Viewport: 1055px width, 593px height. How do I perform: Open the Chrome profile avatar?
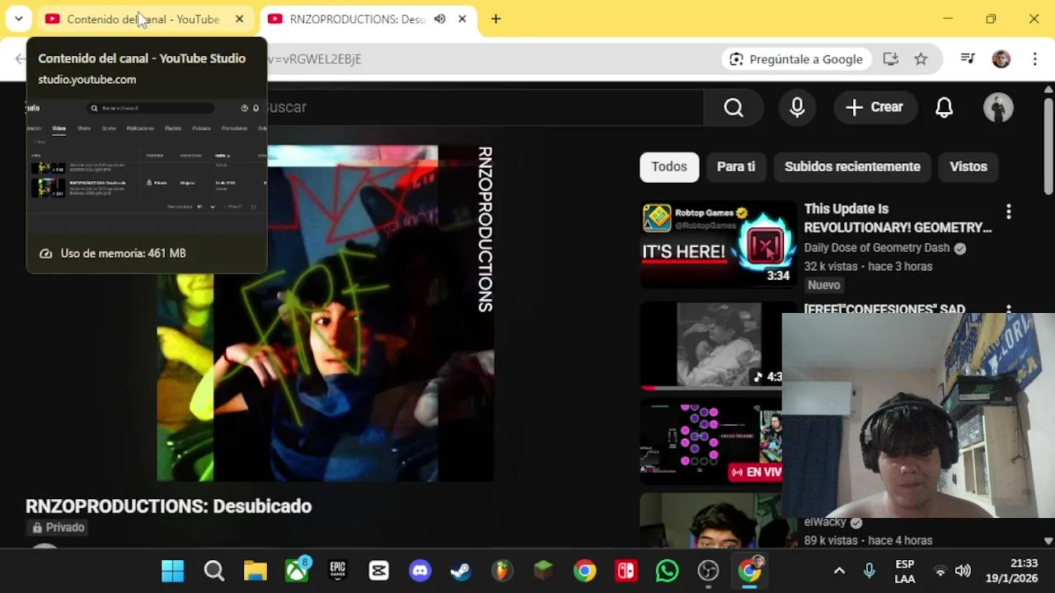[x=1001, y=58]
